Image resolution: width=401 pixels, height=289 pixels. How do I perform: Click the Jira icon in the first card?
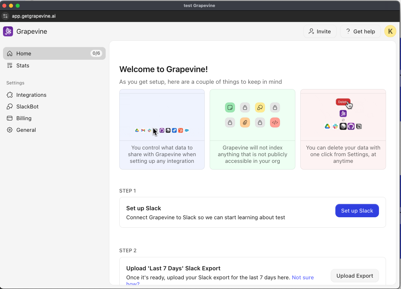[174, 130]
